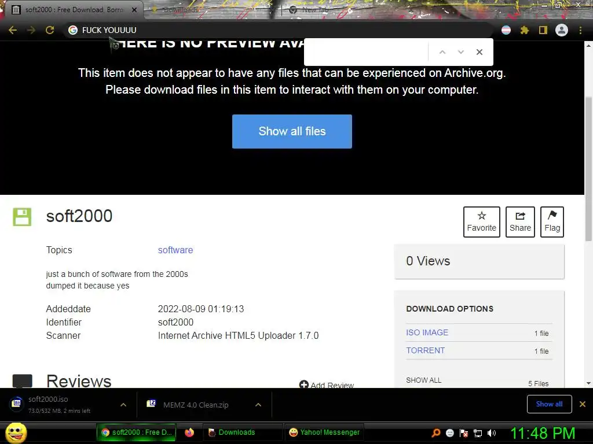Close the soft2000 browser tab
Screen dimensions: 593x444
(134, 10)
